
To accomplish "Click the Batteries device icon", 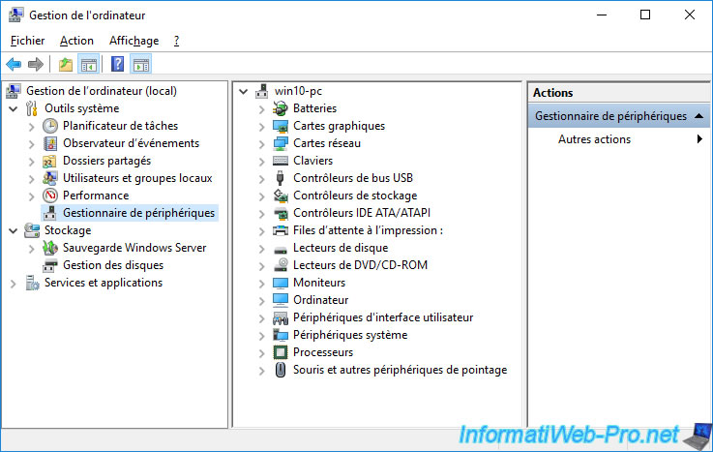I will coord(281,108).
